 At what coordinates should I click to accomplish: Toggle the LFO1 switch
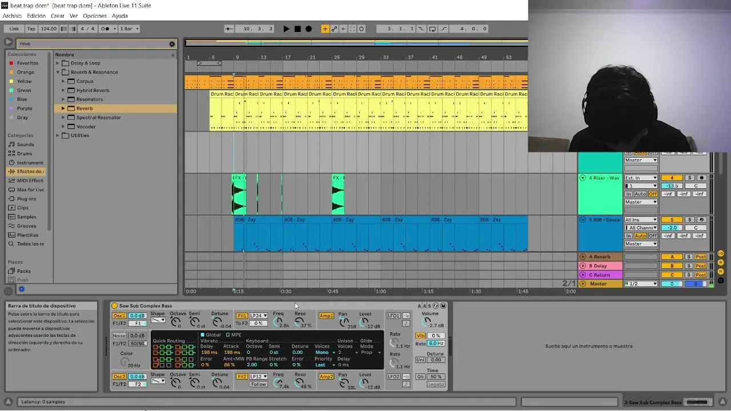393,316
